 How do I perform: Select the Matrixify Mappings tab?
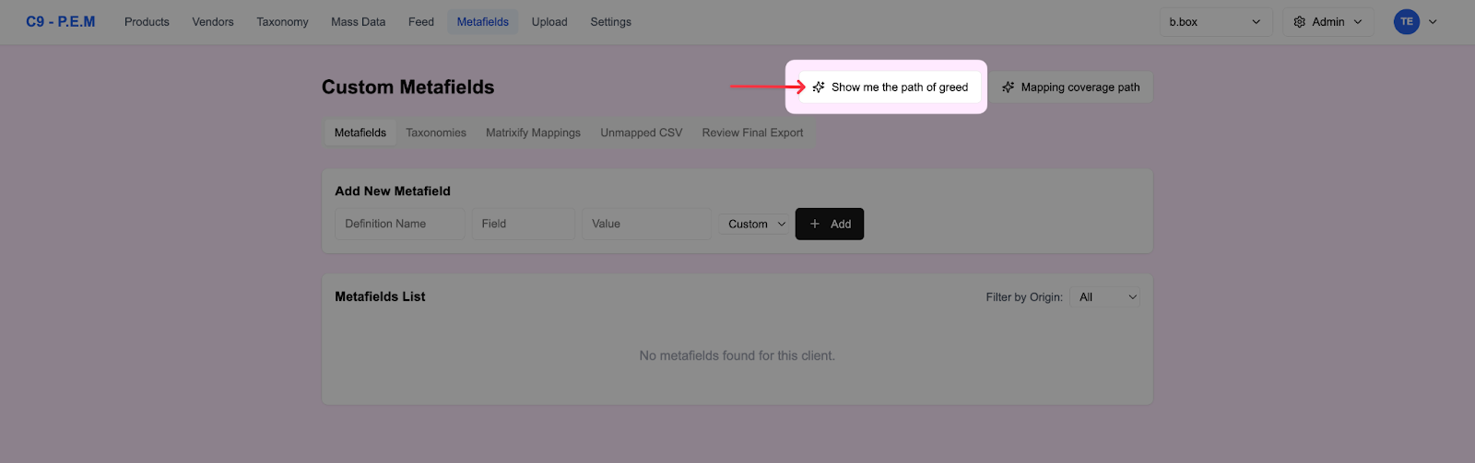click(533, 133)
